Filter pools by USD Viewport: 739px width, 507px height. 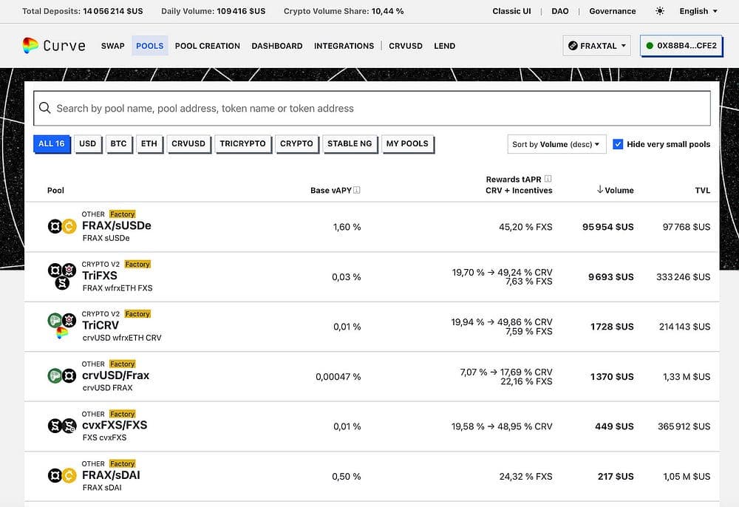[x=88, y=143]
